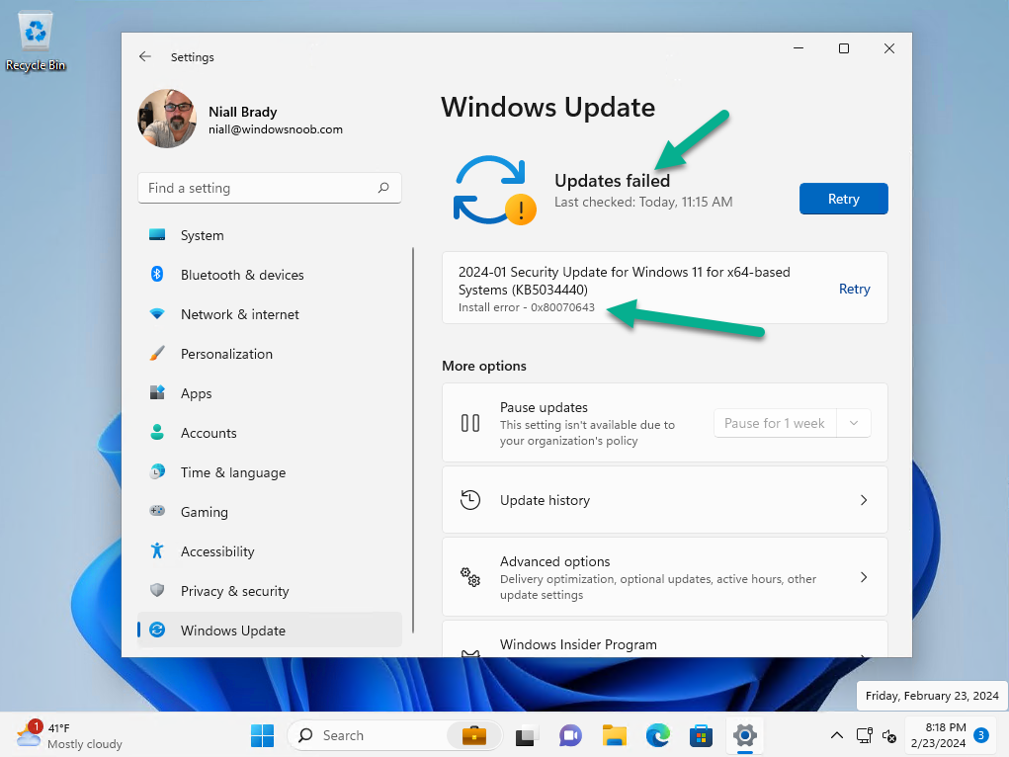Image resolution: width=1009 pixels, height=757 pixels.
Task: Open the Start menu
Action: pyautogui.click(x=262, y=735)
